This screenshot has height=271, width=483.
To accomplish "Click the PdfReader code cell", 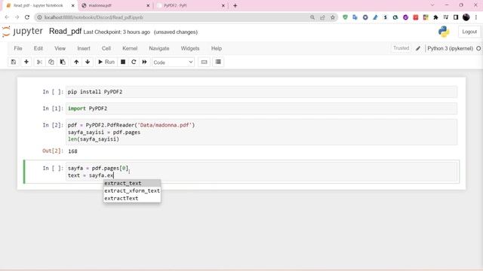I will click(261, 132).
